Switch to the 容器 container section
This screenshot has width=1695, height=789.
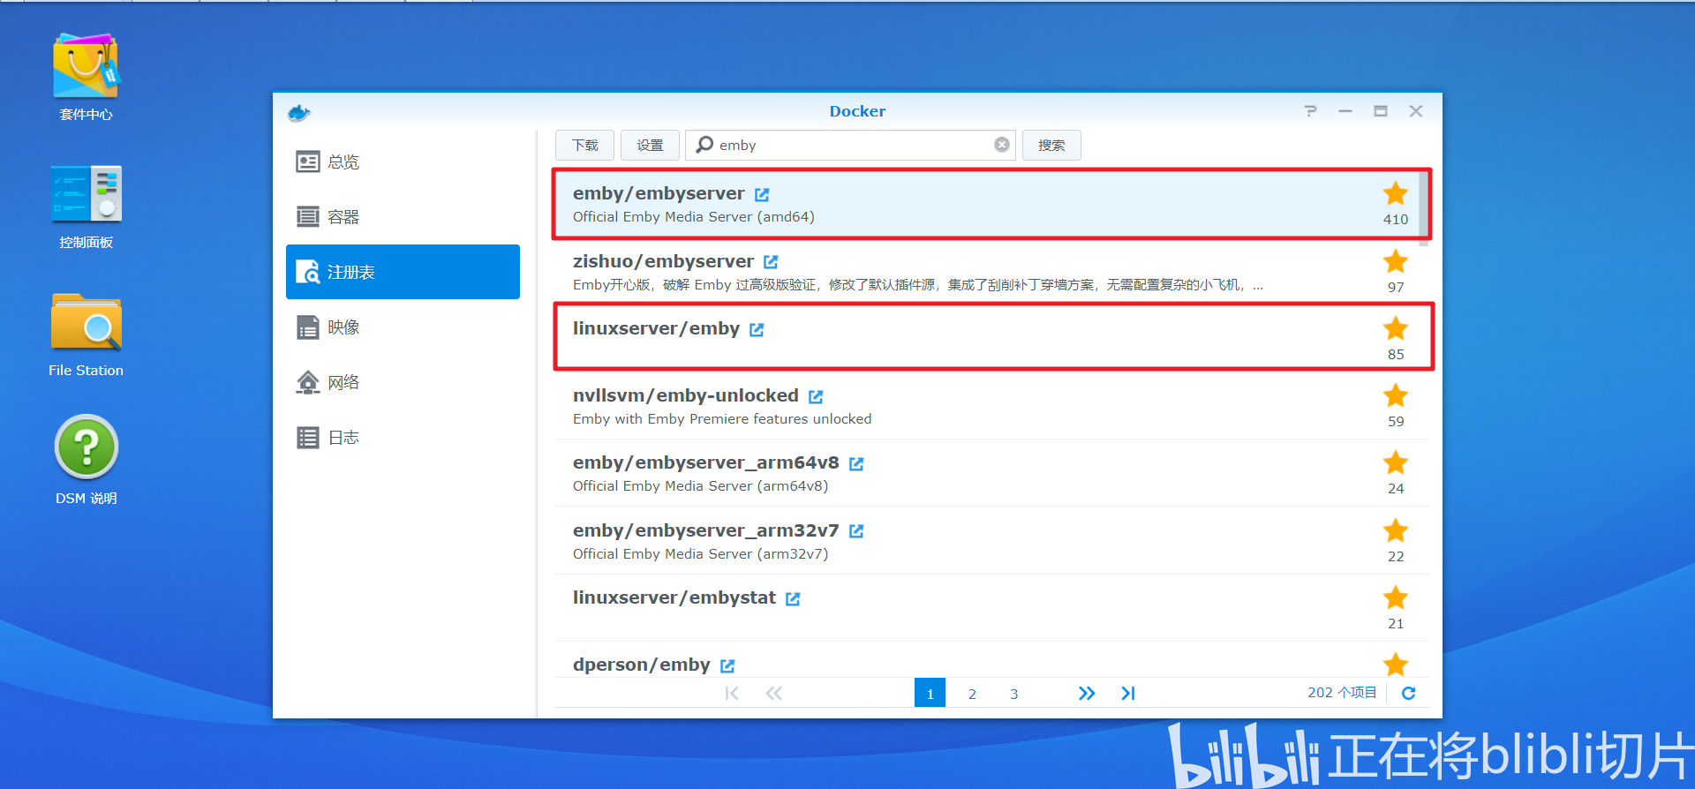[403, 217]
